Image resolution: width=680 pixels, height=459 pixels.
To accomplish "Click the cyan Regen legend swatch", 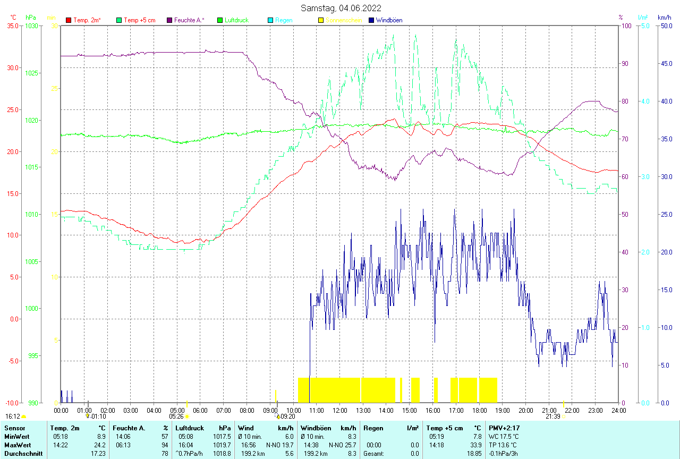I will coord(270,20).
